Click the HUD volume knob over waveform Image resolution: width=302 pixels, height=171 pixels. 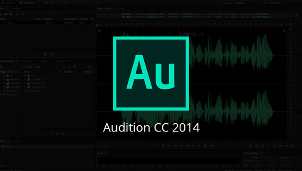coord(187,34)
